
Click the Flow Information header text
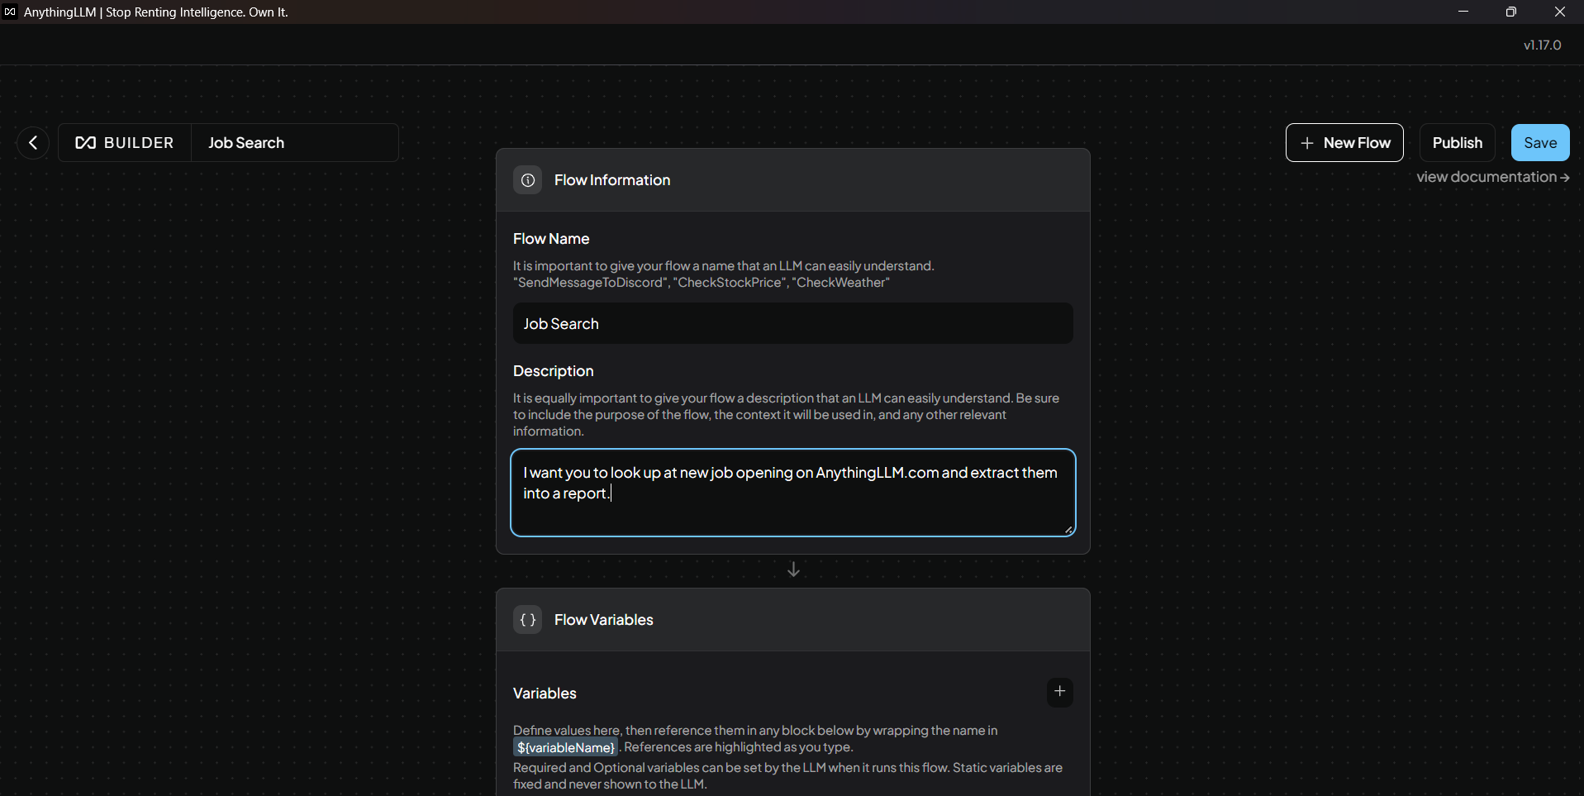[612, 180]
